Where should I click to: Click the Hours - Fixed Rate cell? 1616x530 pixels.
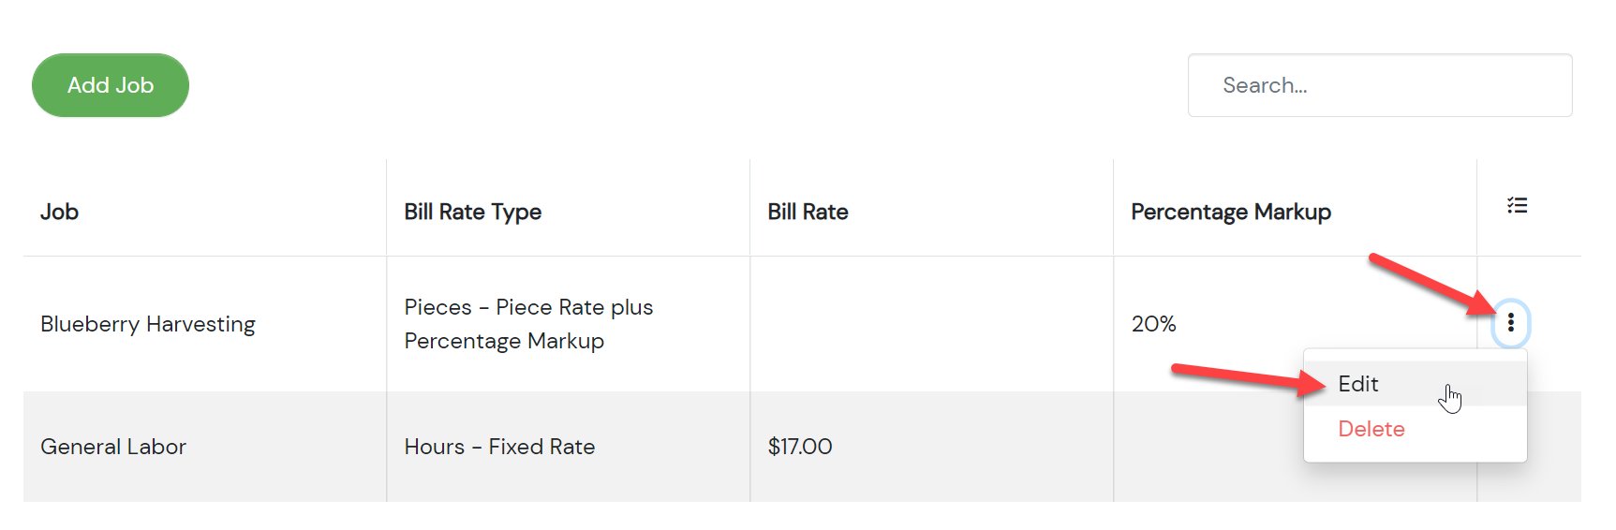pos(499,447)
